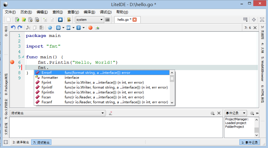Expand the B build button dropdown arrow
The height and width of the screenshot is (148, 268).
coord(63,28)
